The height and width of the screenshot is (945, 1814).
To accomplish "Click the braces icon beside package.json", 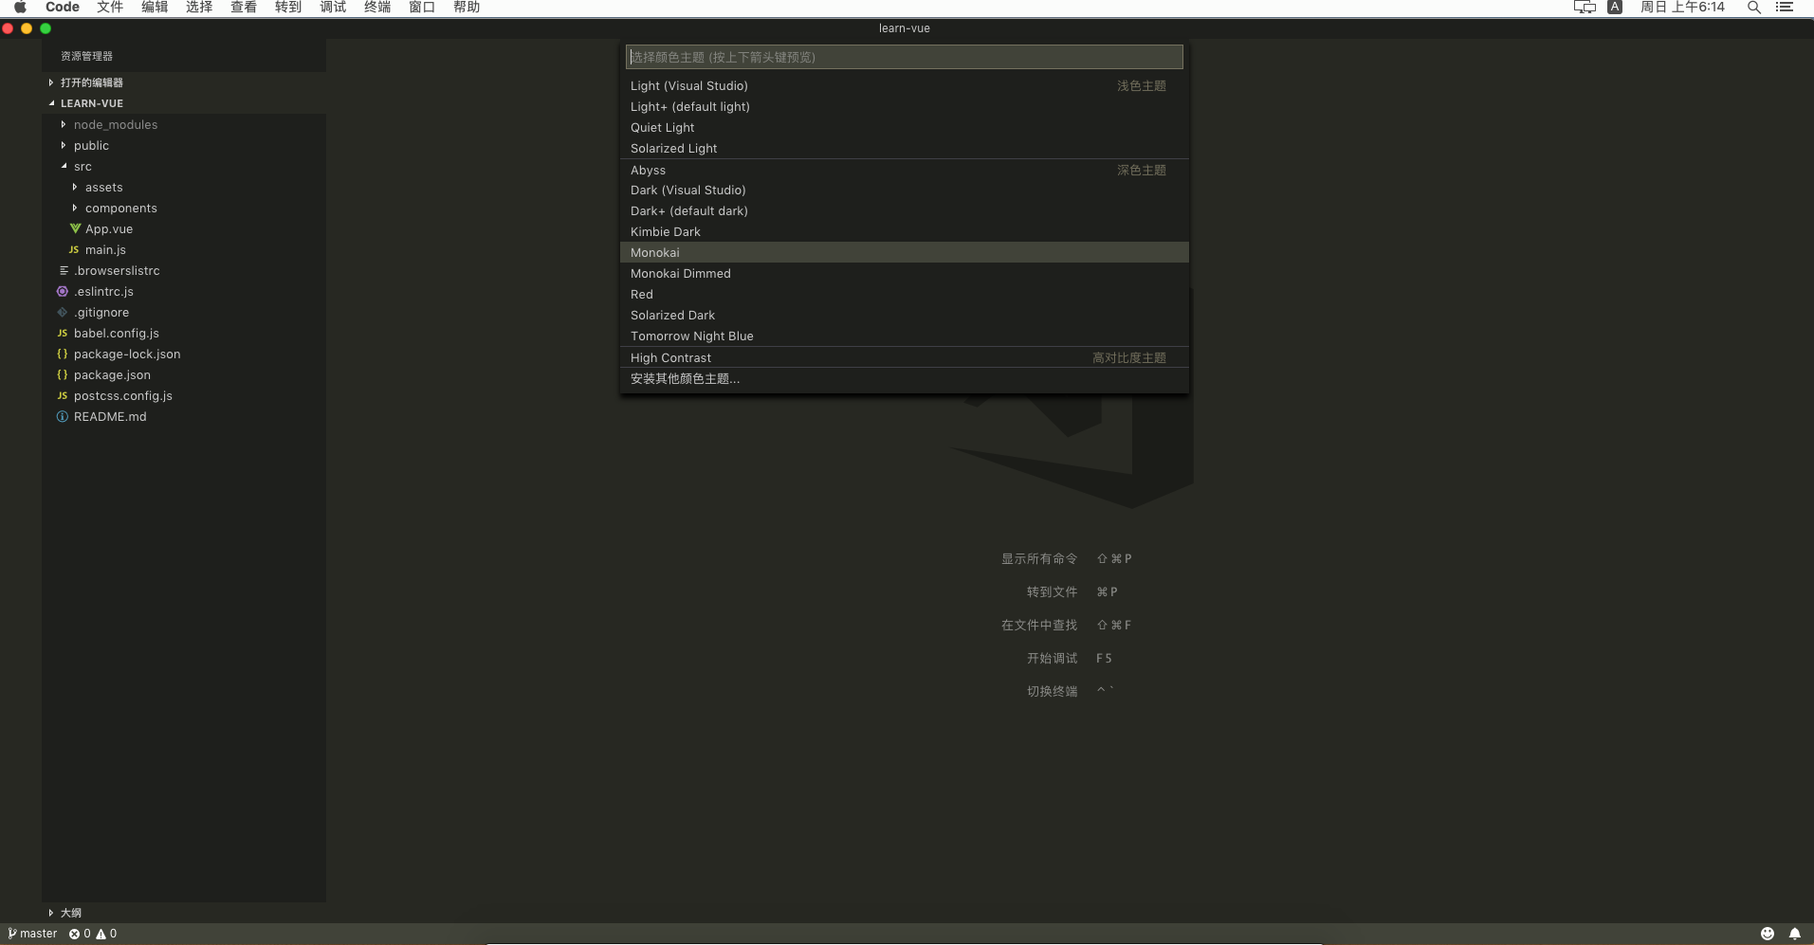I will tap(62, 374).
